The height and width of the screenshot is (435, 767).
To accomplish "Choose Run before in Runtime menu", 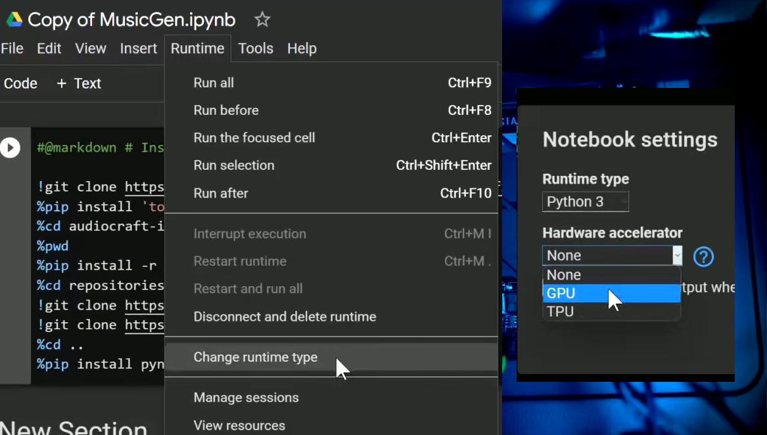I will (331, 110).
